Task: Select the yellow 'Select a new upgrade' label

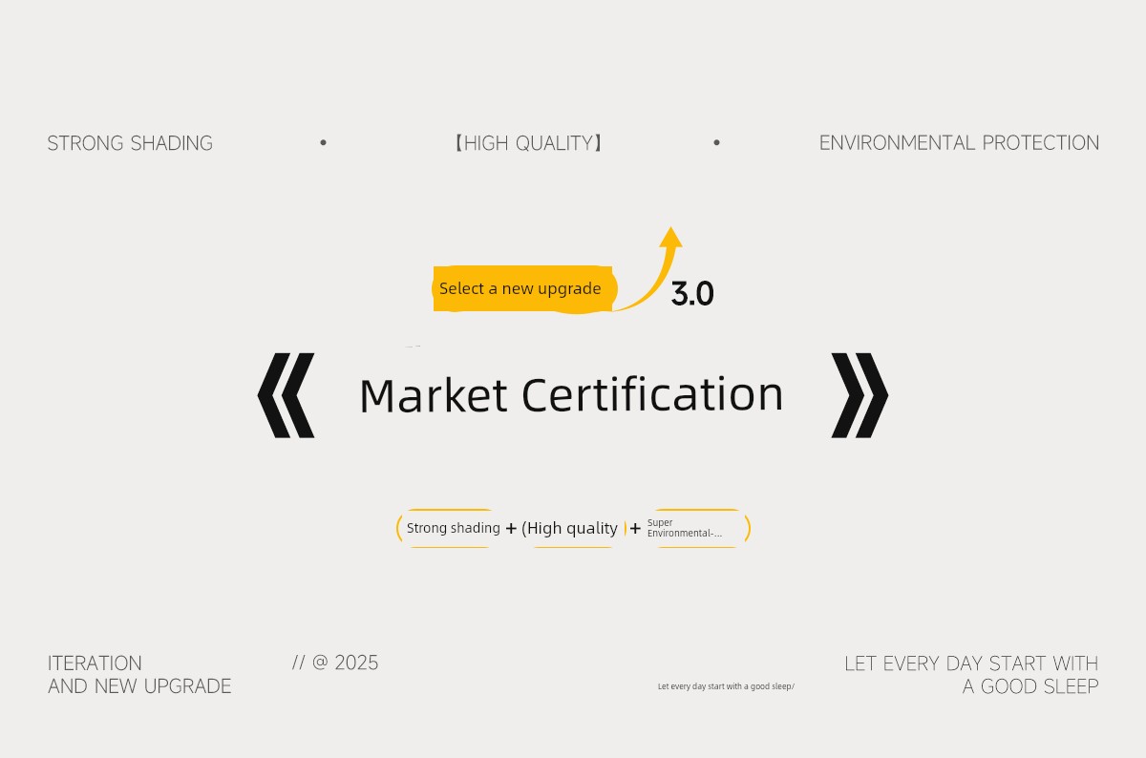Action: click(520, 288)
